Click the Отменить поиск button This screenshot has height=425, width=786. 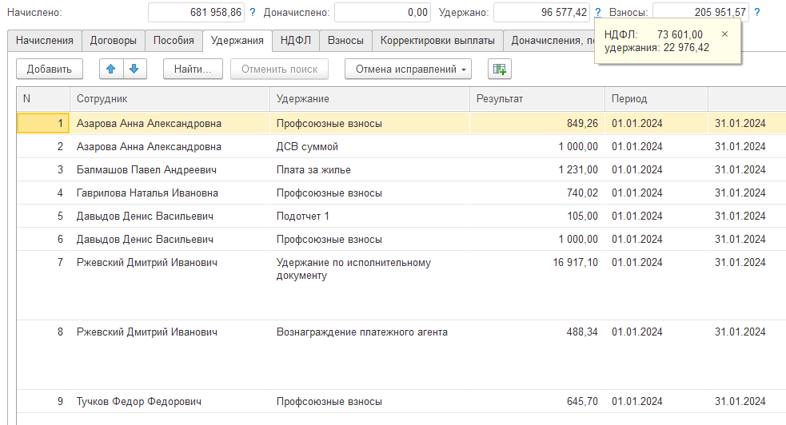point(279,69)
